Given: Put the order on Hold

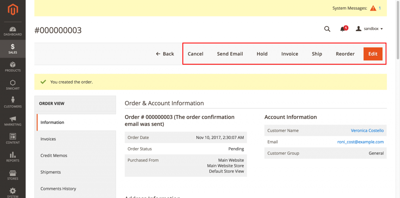Looking at the screenshot, I should 262,54.
